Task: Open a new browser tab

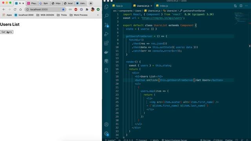Action: 91,3
